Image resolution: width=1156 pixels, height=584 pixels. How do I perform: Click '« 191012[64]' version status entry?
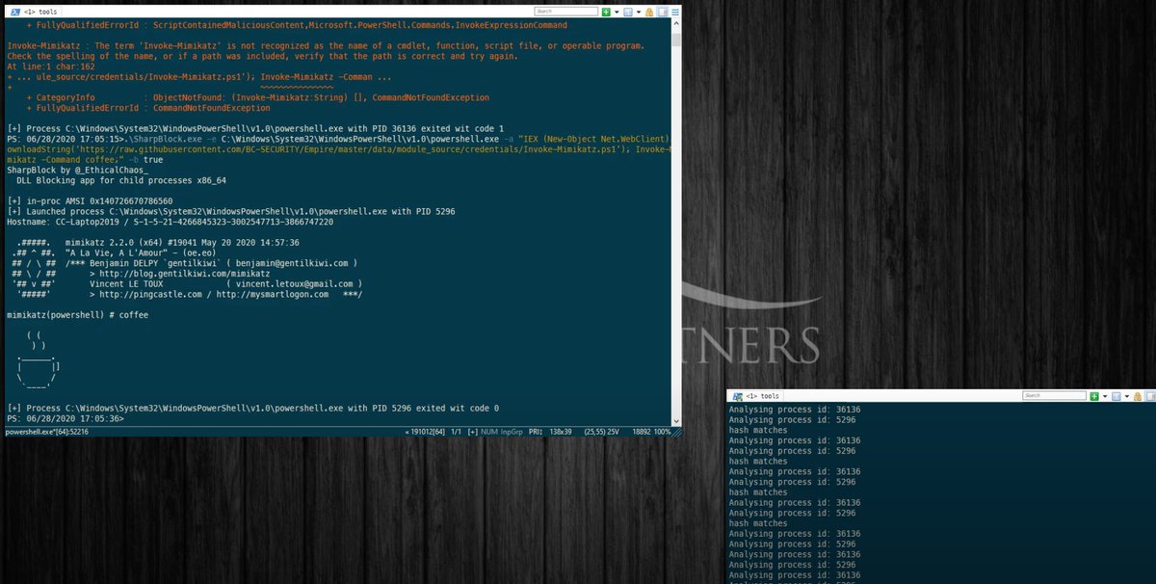(x=425, y=432)
